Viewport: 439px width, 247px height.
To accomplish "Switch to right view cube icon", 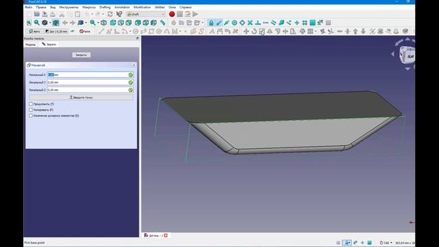I will click(128, 23).
